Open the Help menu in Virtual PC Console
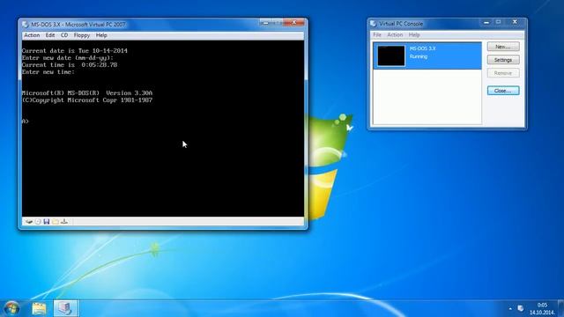 coord(414,35)
